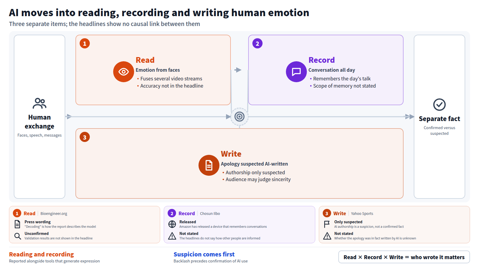Click the Bioengineer.org source label
The height and width of the screenshot is (269, 479).
coord(54,213)
